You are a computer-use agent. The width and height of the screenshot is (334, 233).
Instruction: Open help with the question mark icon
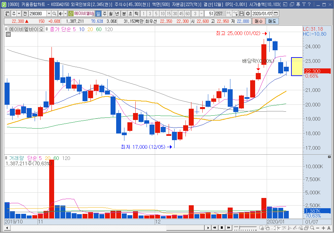309,4
